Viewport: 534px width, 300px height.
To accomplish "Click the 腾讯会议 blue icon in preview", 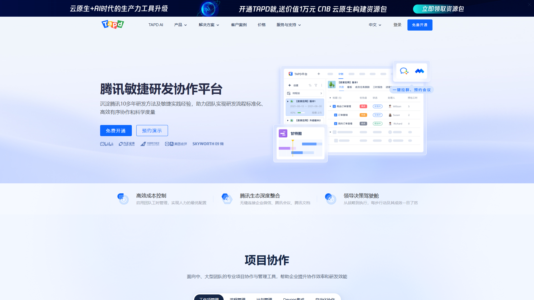I will [419, 71].
